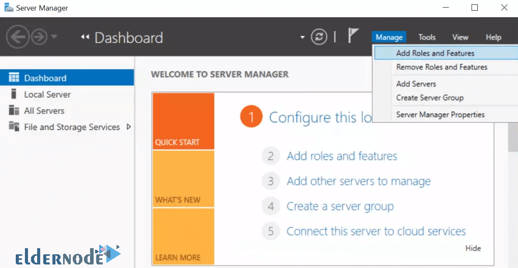
Task: Open the dropdown arrow beside the refresh icon
Action: tap(302, 37)
